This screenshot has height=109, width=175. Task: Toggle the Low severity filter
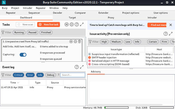[128, 42]
